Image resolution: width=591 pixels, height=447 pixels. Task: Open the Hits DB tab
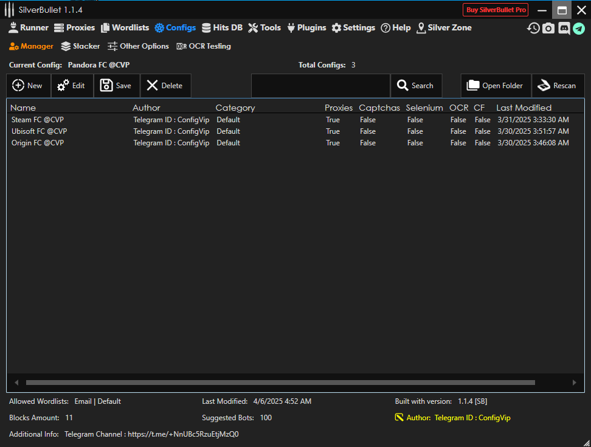[x=222, y=28]
